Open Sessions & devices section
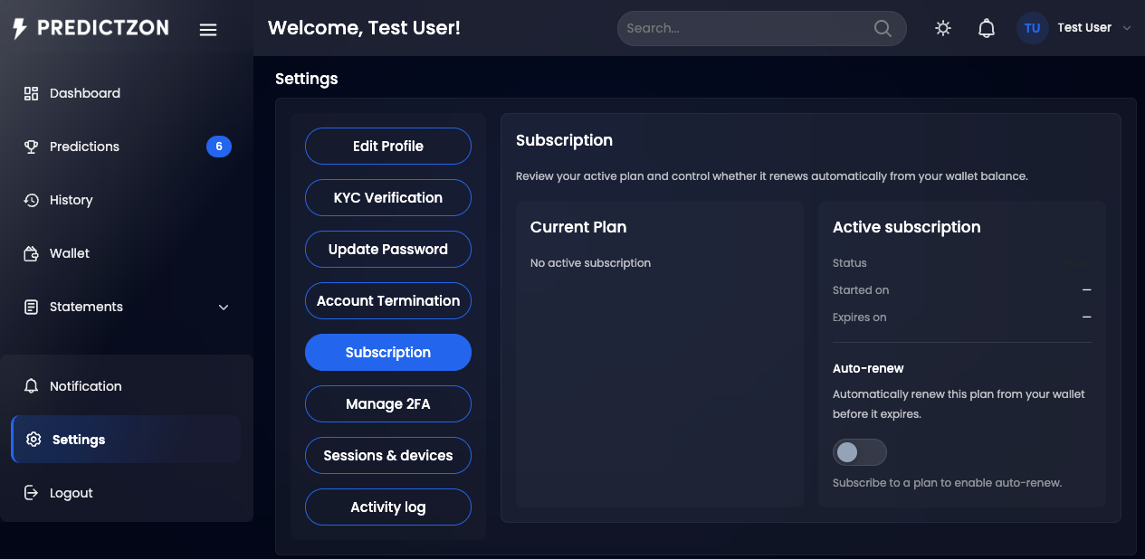1145x559 pixels. point(388,456)
